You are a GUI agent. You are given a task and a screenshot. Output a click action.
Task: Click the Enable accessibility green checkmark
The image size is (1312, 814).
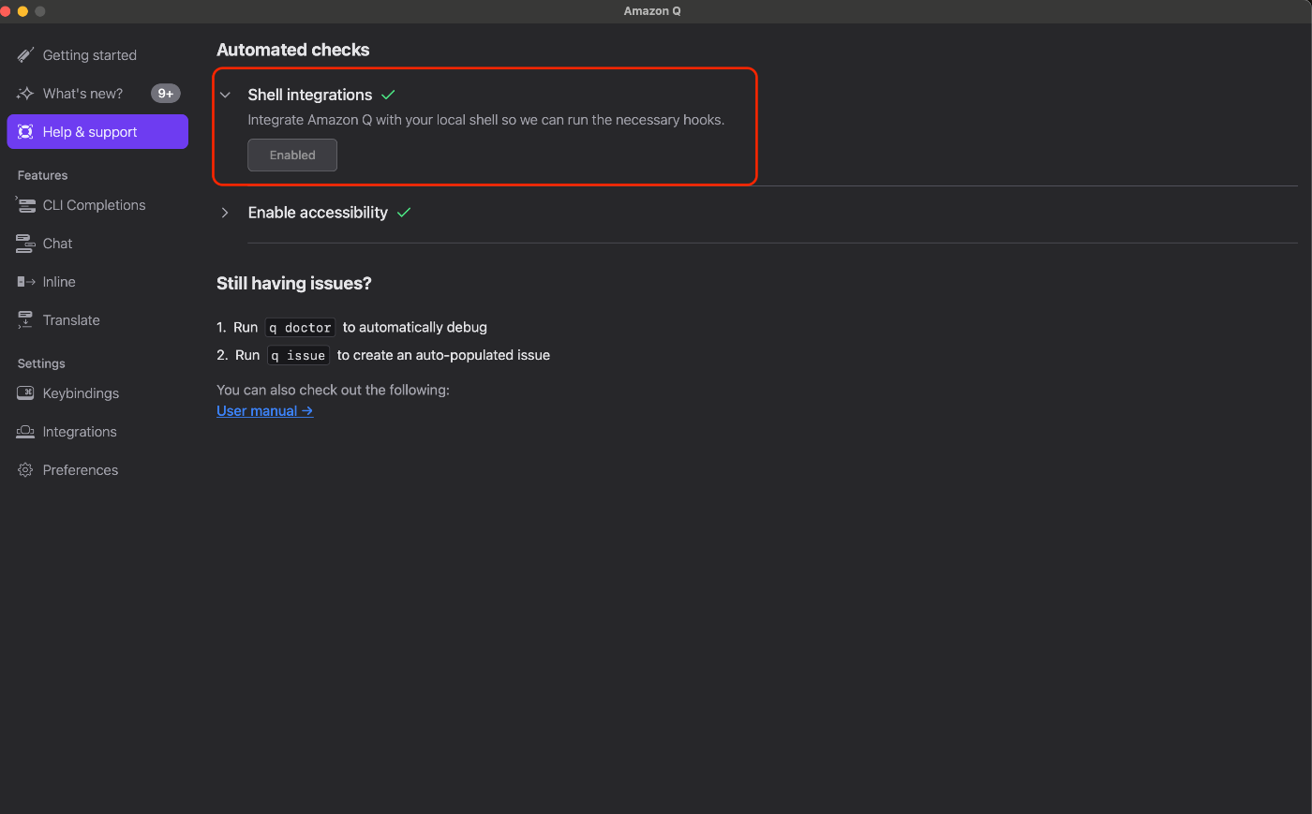pyautogui.click(x=404, y=213)
